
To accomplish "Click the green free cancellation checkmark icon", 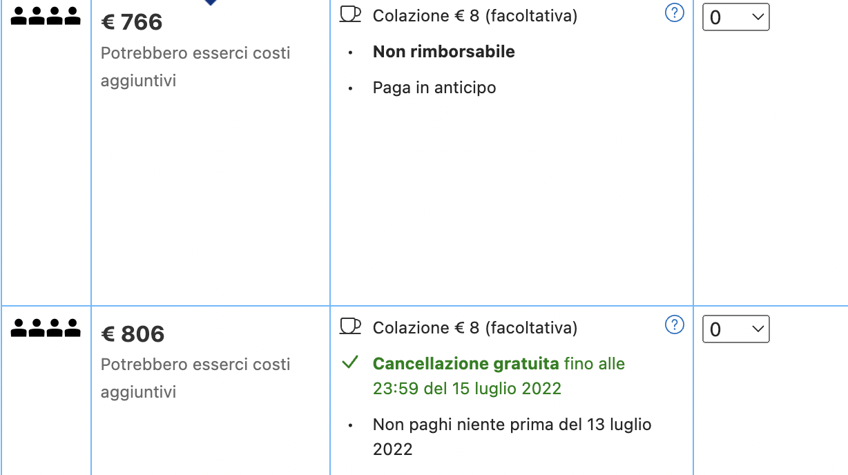I will (x=351, y=362).
